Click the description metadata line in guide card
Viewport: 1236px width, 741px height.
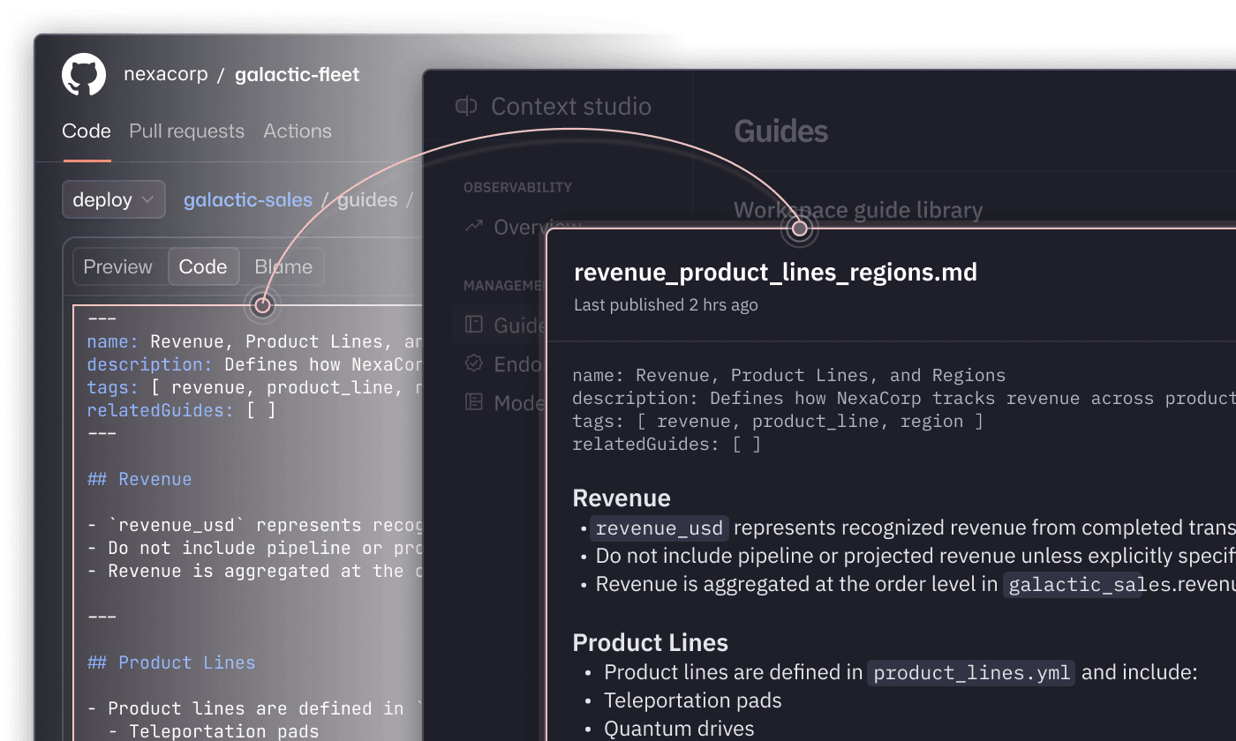point(904,398)
